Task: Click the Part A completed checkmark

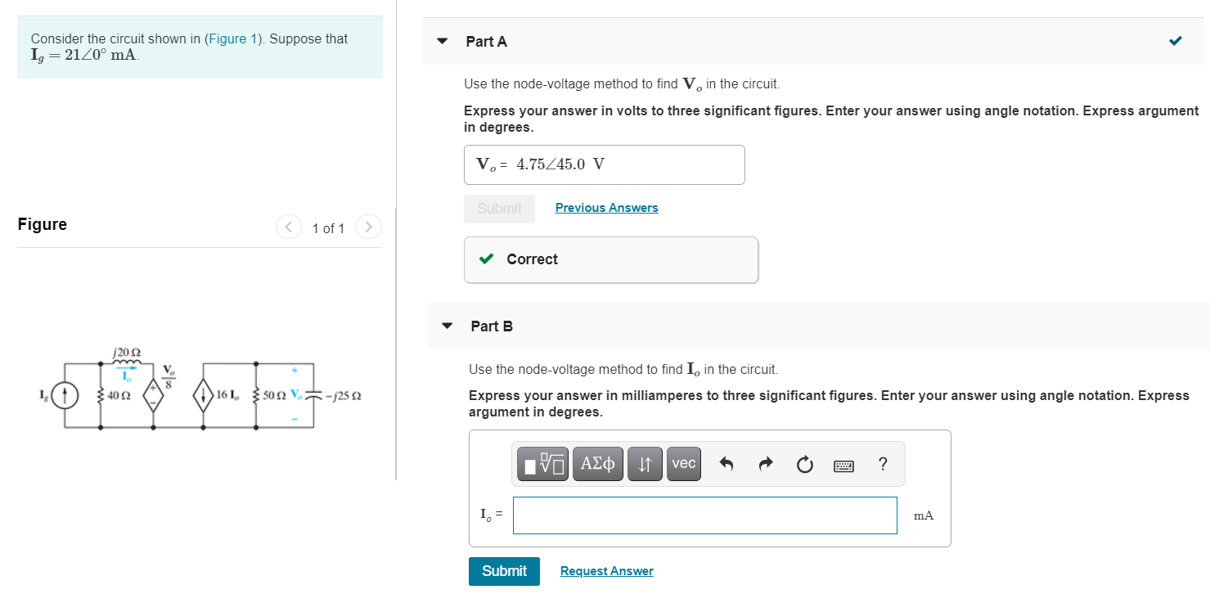Action: (1175, 40)
